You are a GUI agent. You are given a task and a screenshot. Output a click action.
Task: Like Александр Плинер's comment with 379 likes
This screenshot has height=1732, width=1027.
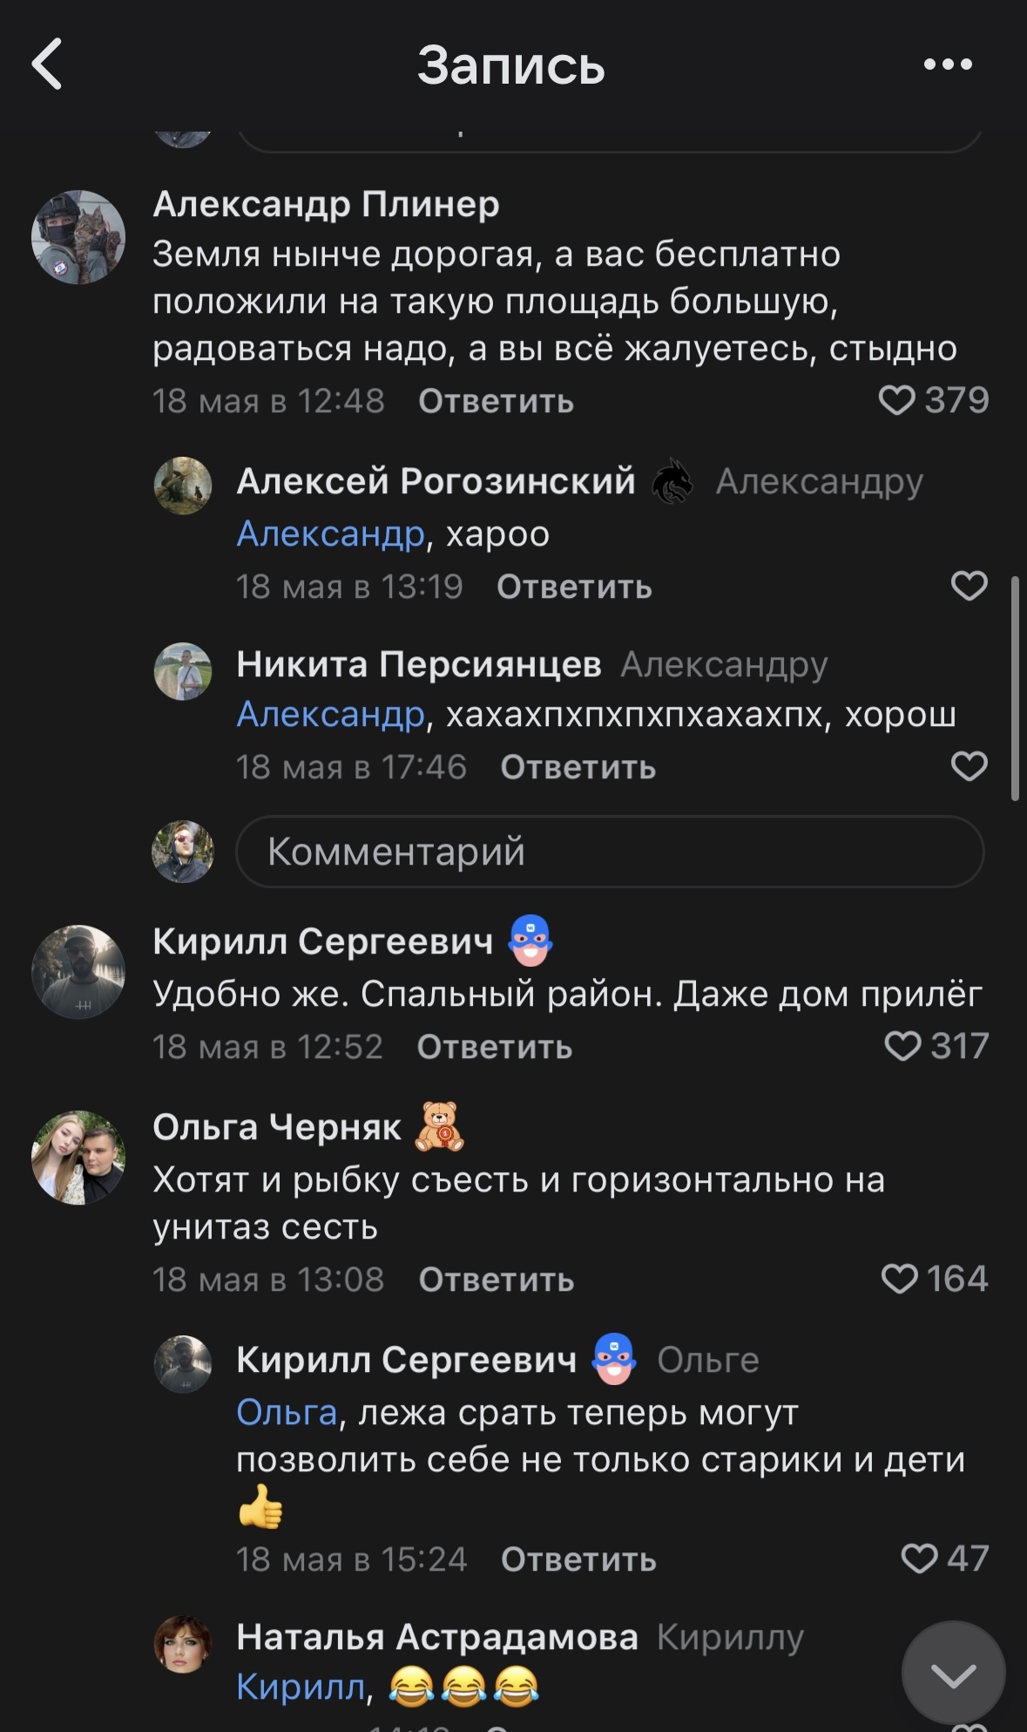896,400
